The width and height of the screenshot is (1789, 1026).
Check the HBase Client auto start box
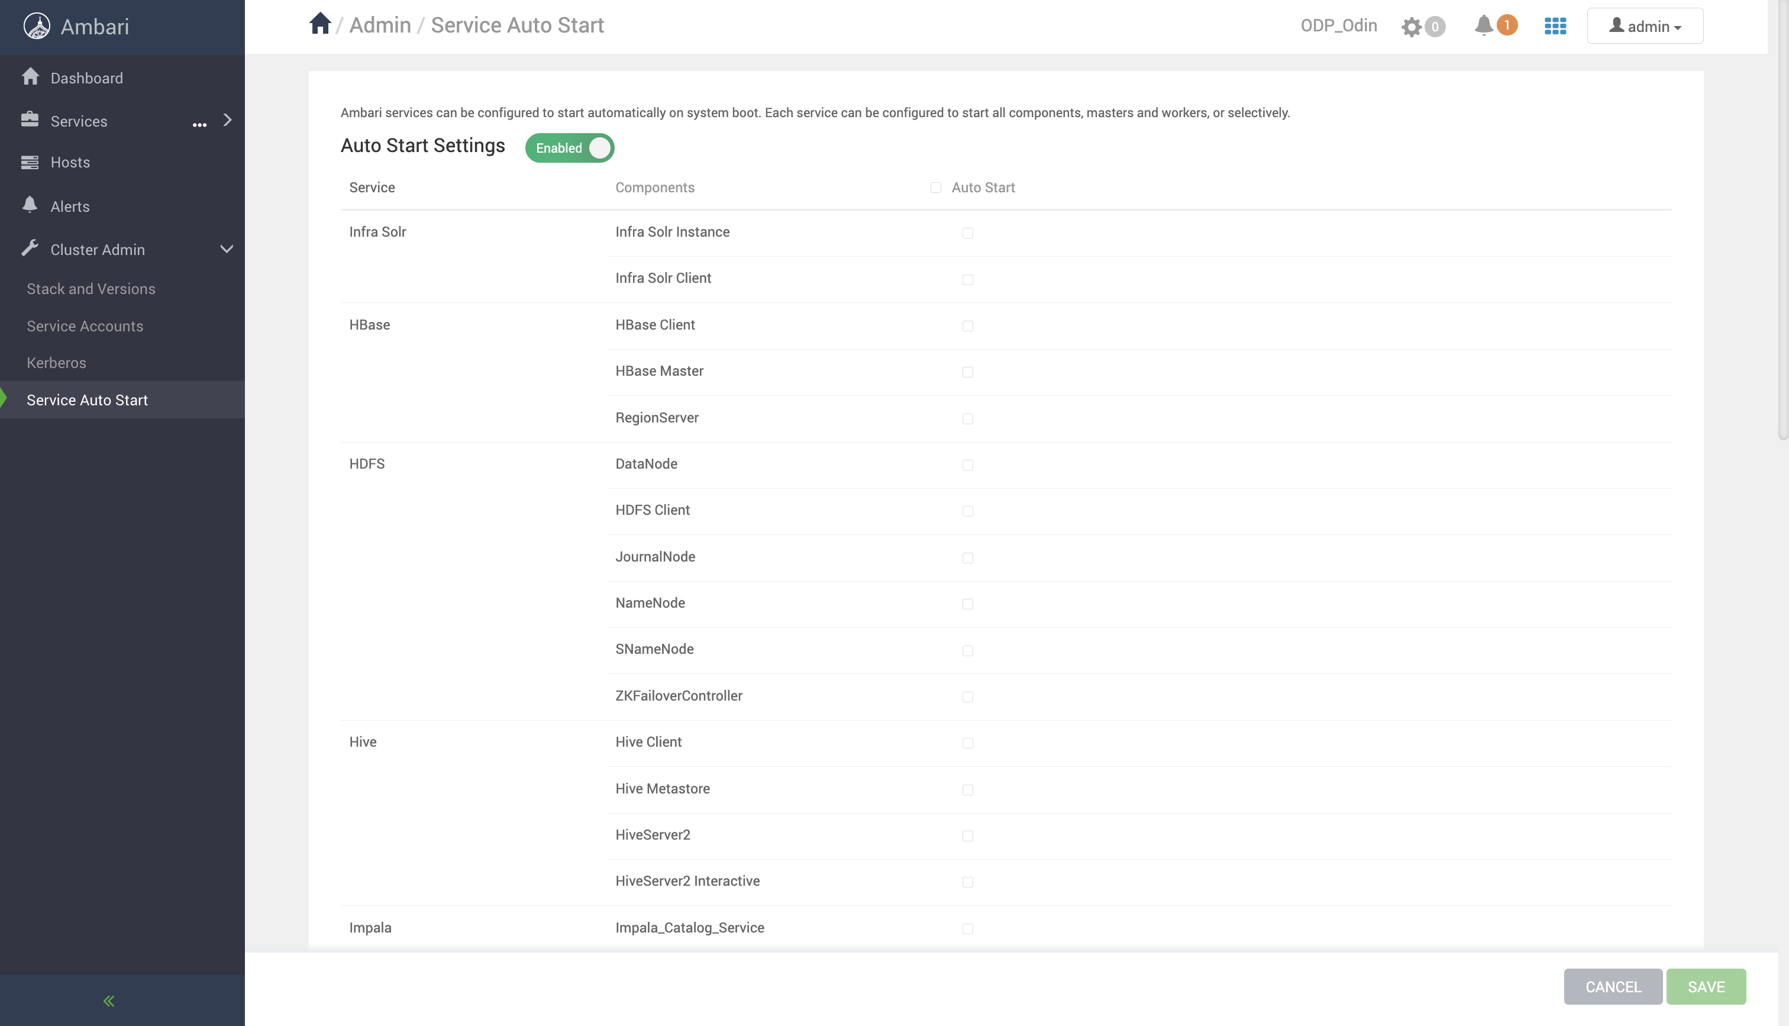pos(968,326)
